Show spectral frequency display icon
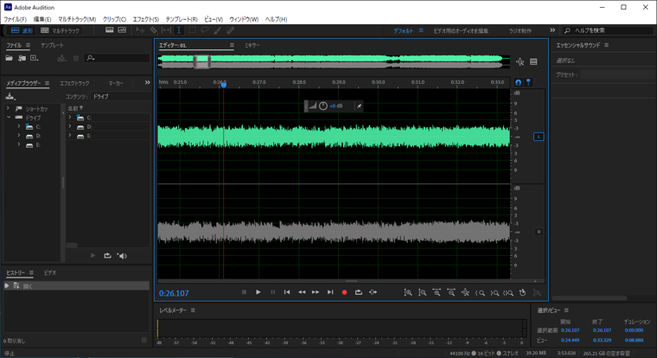Screen dimensions: 657x358 click(110, 30)
